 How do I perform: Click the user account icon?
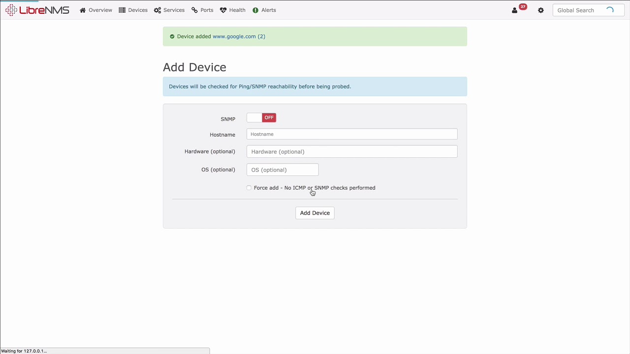click(515, 10)
